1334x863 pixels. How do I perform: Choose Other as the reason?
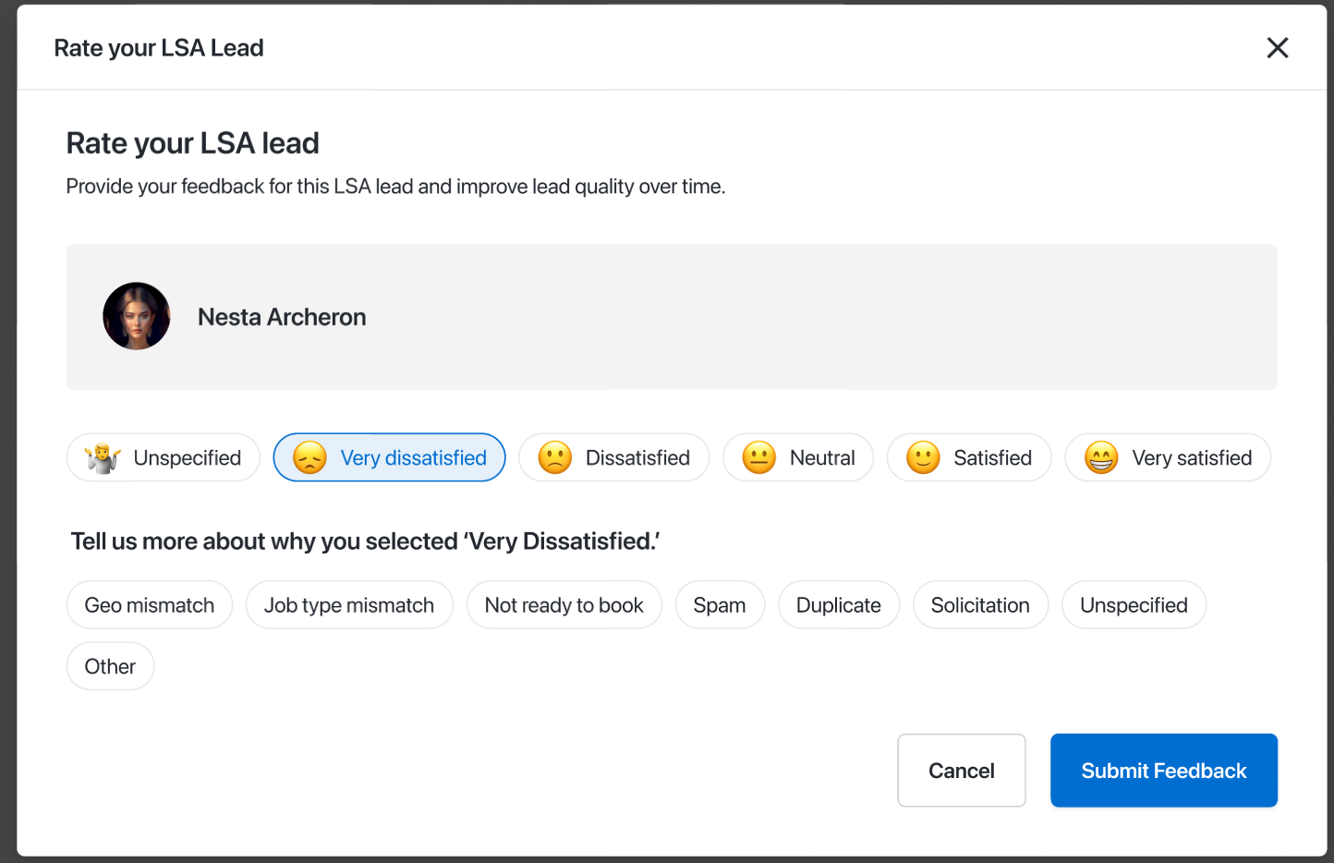click(110, 666)
